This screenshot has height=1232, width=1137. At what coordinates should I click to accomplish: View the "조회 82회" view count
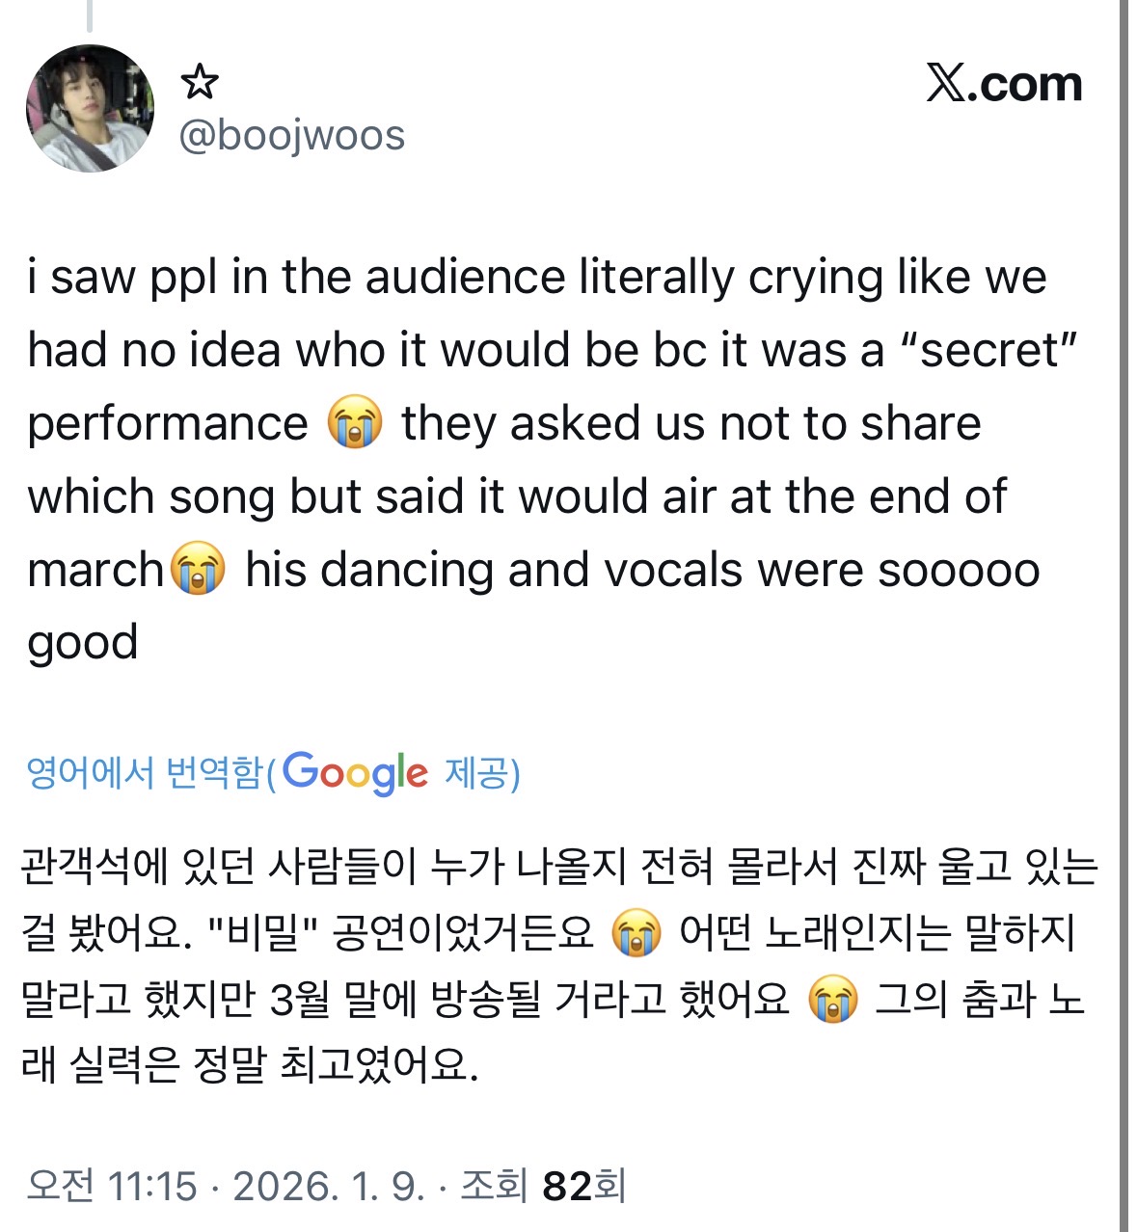[x=543, y=1186]
